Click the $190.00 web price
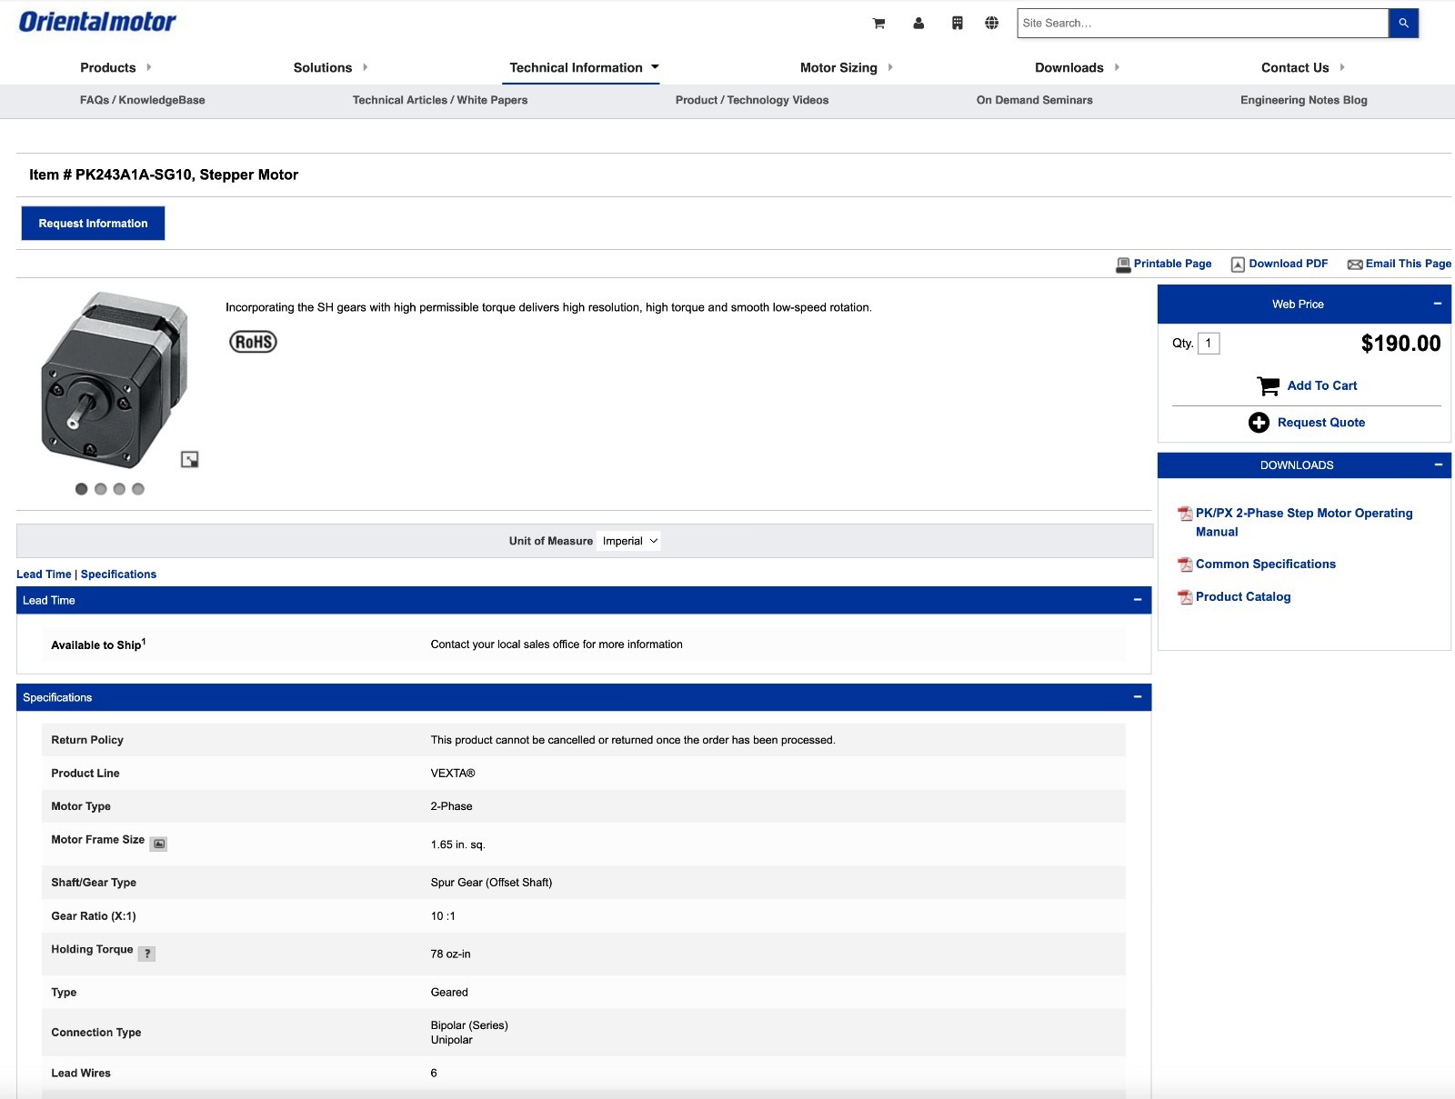This screenshot has height=1099, width=1455. [x=1400, y=344]
